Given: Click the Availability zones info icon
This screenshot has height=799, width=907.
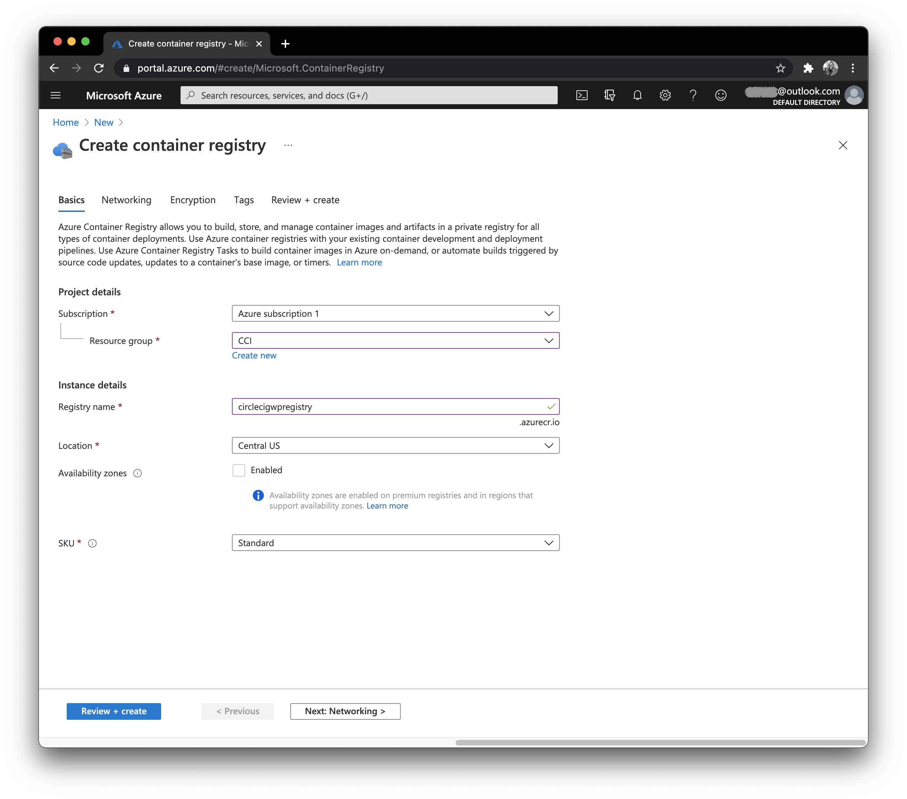Looking at the screenshot, I should click(x=137, y=473).
